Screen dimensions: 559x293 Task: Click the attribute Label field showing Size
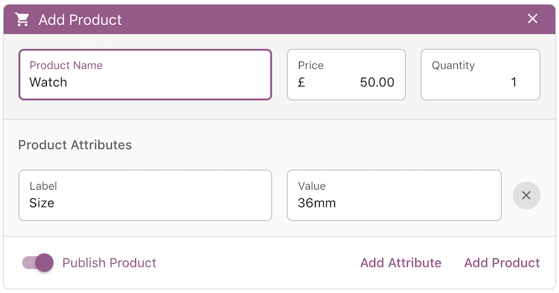(x=145, y=203)
